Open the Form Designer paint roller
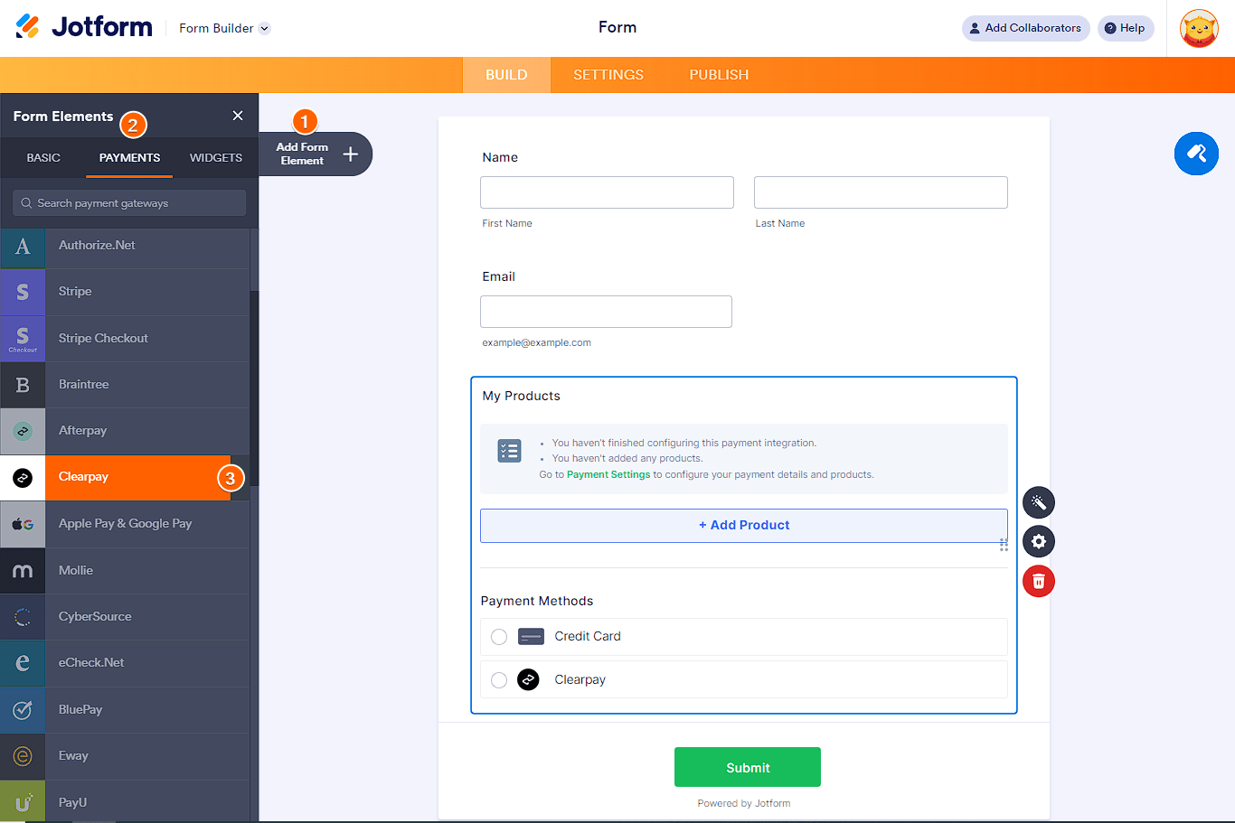 [1196, 154]
